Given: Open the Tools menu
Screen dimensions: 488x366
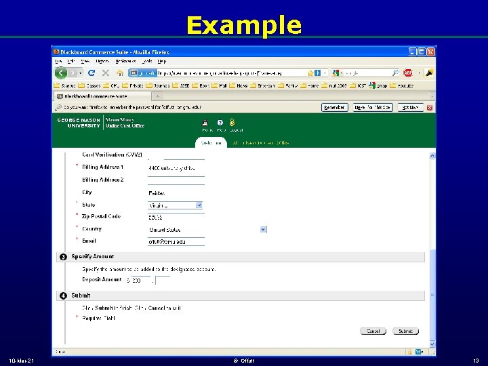Looking at the screenshot, I should click(146, 61).
